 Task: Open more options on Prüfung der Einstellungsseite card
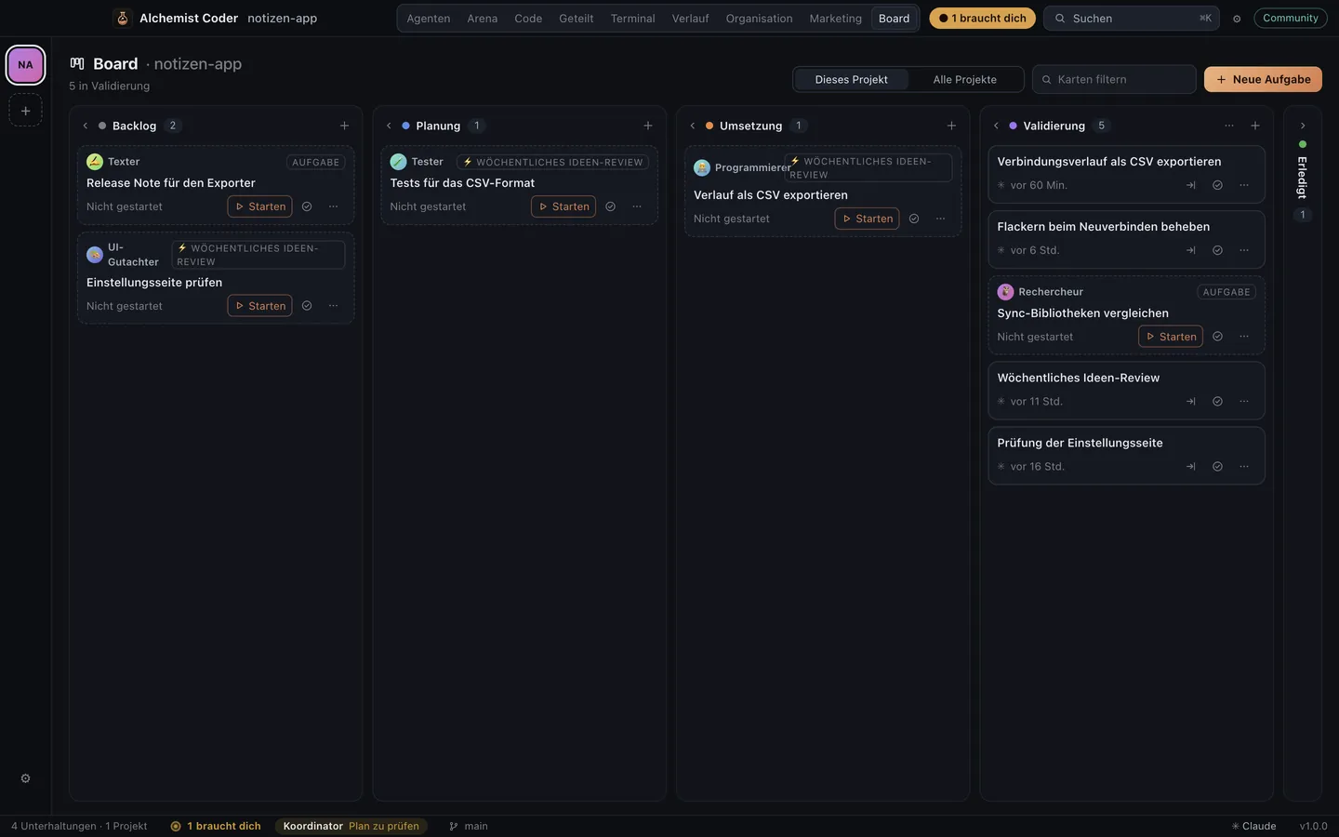1244,467
